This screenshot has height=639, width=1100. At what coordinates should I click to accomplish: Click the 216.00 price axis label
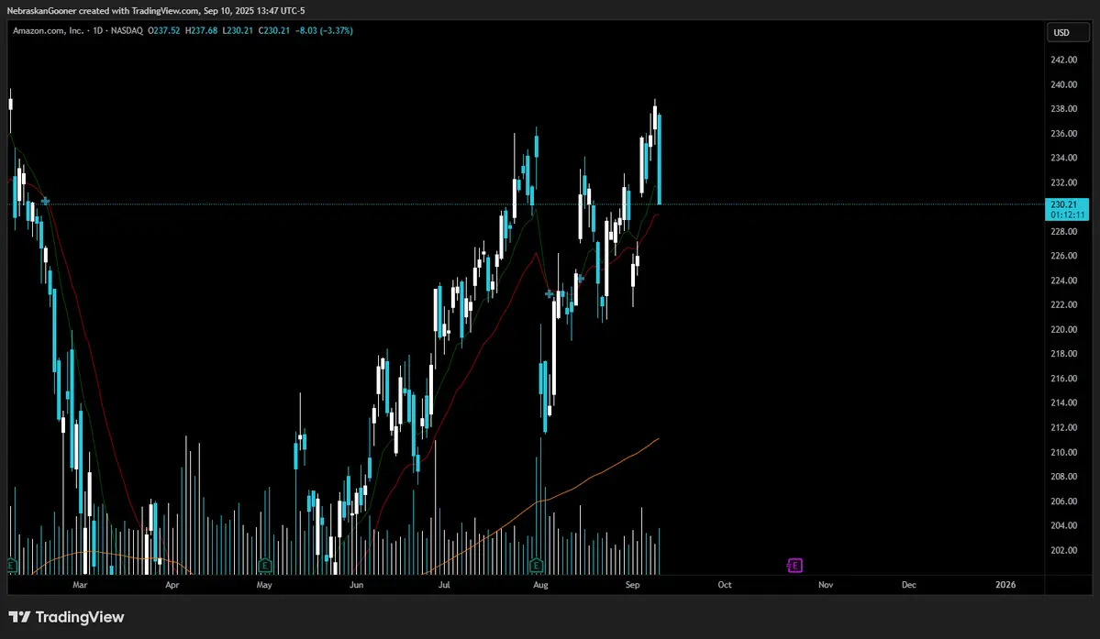point(1063,379)
